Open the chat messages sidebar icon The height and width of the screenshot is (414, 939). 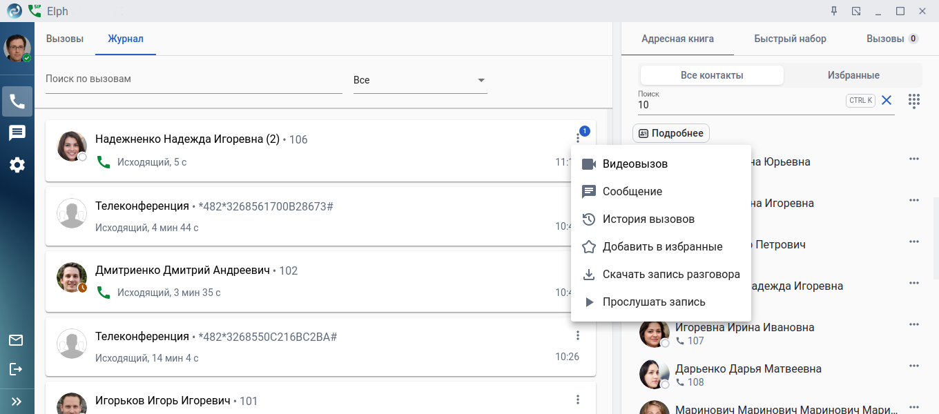[17, 133]
